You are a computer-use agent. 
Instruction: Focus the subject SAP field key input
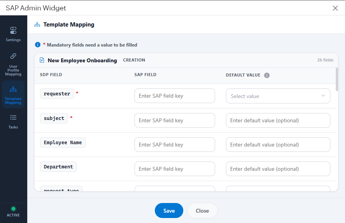(175, 120)
